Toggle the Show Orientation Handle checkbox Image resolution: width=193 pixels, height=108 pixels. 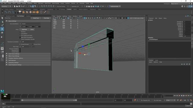20,39
